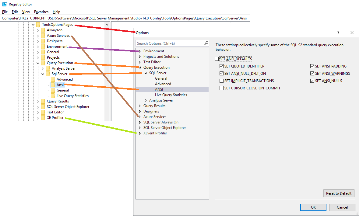The height and width of the screenshot is (218, 363).
Task: Expand XEvent Profiler in Options tree
Action: pyautogui.click(x=140, y=133)
